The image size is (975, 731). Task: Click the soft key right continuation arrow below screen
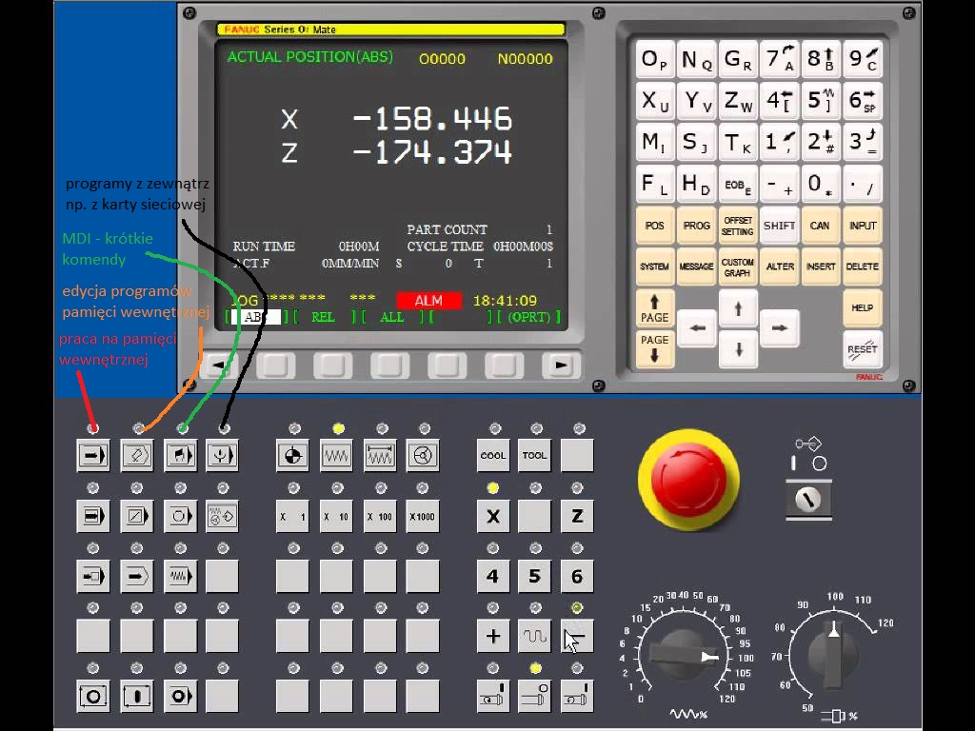pos(561,365)
